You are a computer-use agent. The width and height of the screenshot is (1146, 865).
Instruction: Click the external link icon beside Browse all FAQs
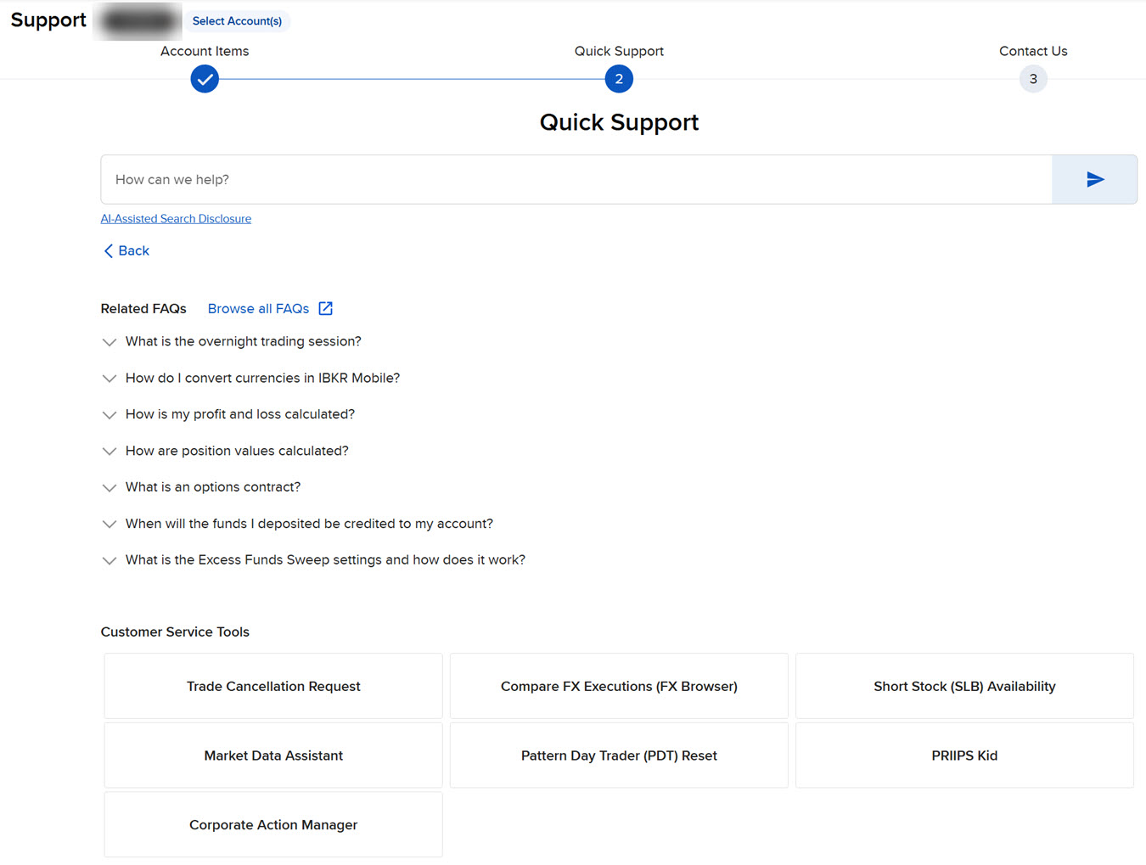(x=326, y=308)
